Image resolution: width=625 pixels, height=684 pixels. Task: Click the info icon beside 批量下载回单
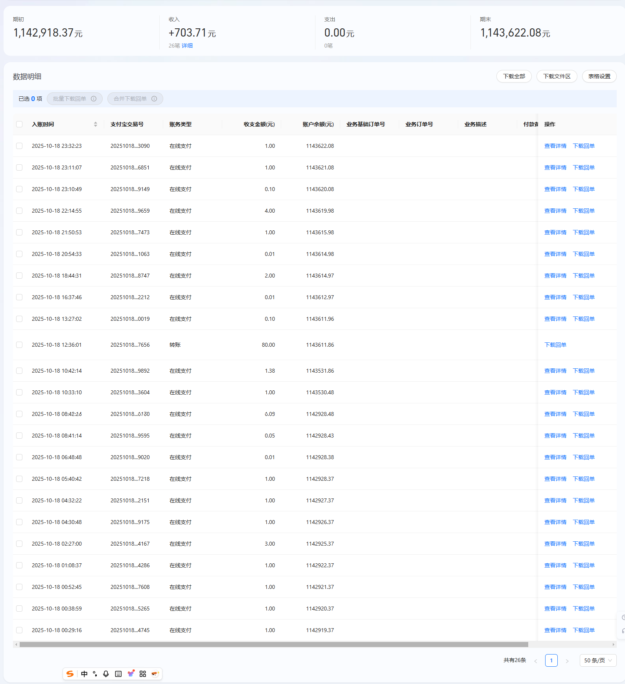[x=94, y=99]
